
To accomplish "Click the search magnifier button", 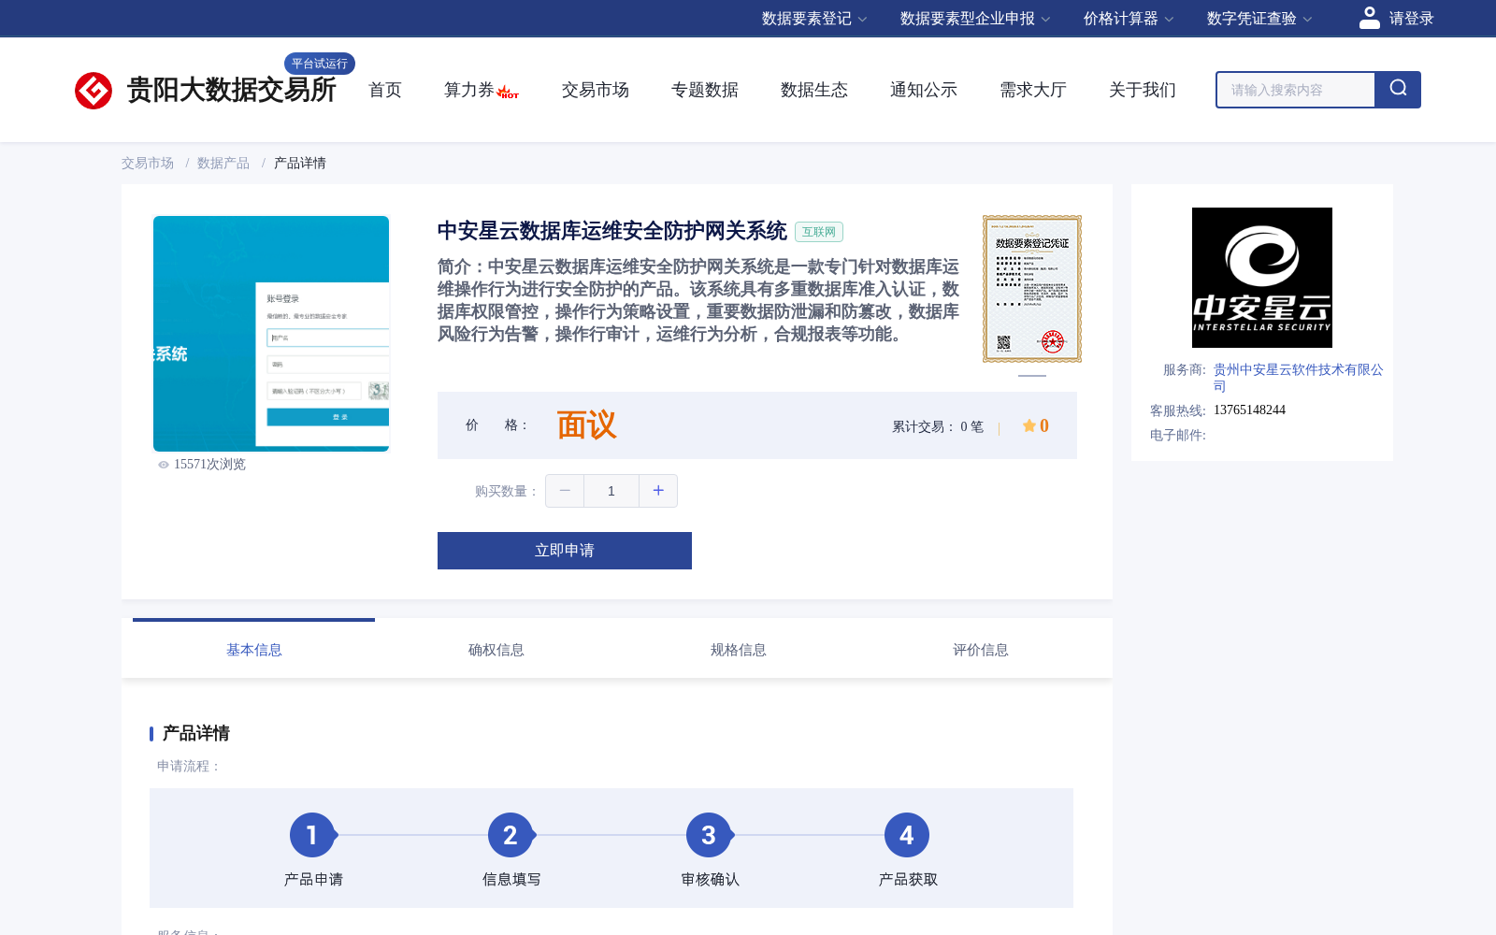I will tap(1398, 90).
